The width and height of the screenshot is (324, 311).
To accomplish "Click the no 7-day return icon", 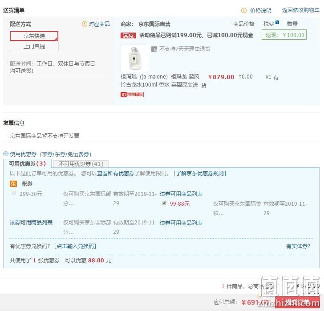I will point(154,49).
